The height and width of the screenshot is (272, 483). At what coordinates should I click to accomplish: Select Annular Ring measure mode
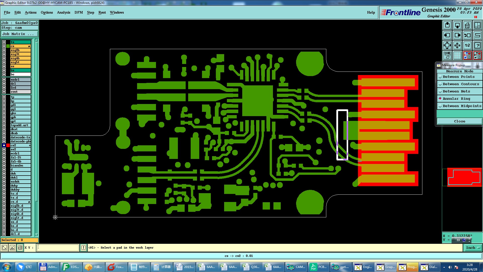click(456, 99)
